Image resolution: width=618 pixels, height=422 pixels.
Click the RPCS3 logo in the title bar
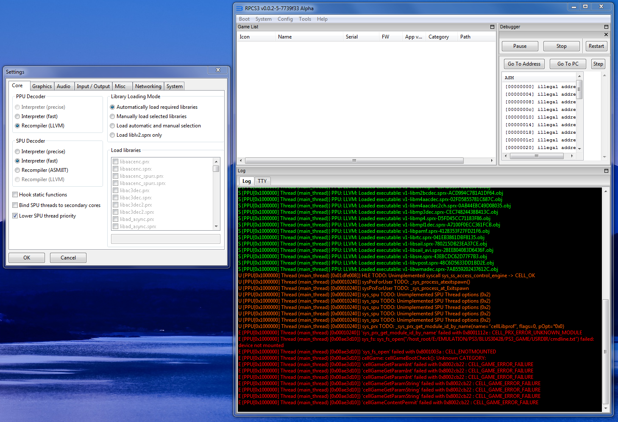pyautogui.click(x=239, y=8)
